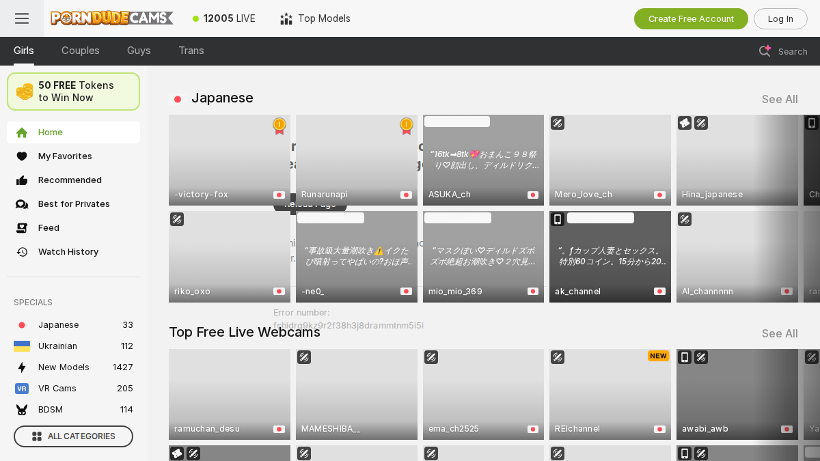
Task: Open the hamburger menu
Action: coord(22,18)
